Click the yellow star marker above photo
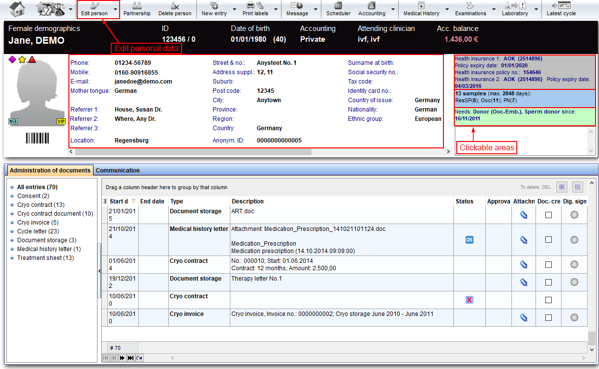This screenshot has width=599, height=369. (22, 59)
